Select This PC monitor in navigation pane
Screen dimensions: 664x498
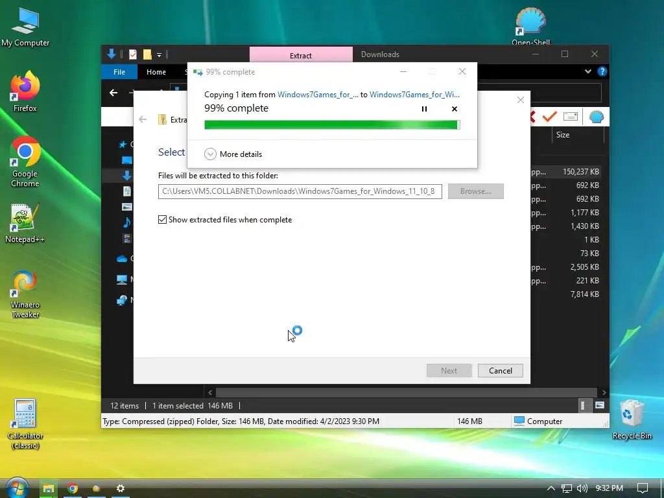click(x=121, y=279)
